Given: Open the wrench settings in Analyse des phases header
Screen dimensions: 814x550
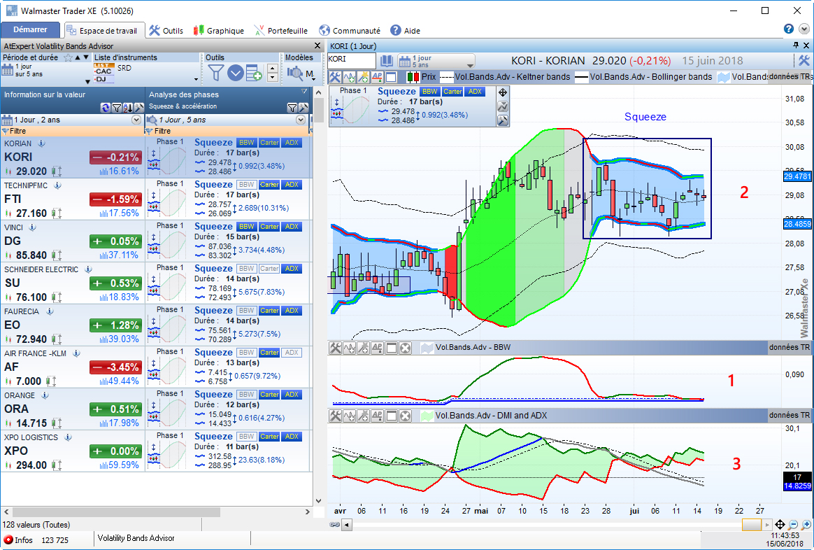Looking at the screenshot, I should [304, 108].
